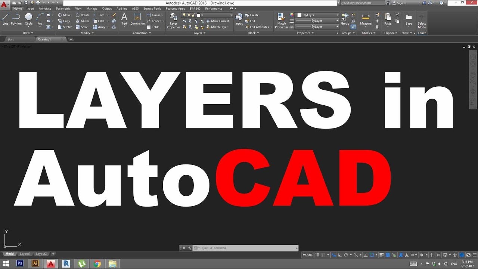The height and width of the screenshot is (269, 478).
Task: Switch to the Annotate ribbon tab
Action: [x=45, y=8]
